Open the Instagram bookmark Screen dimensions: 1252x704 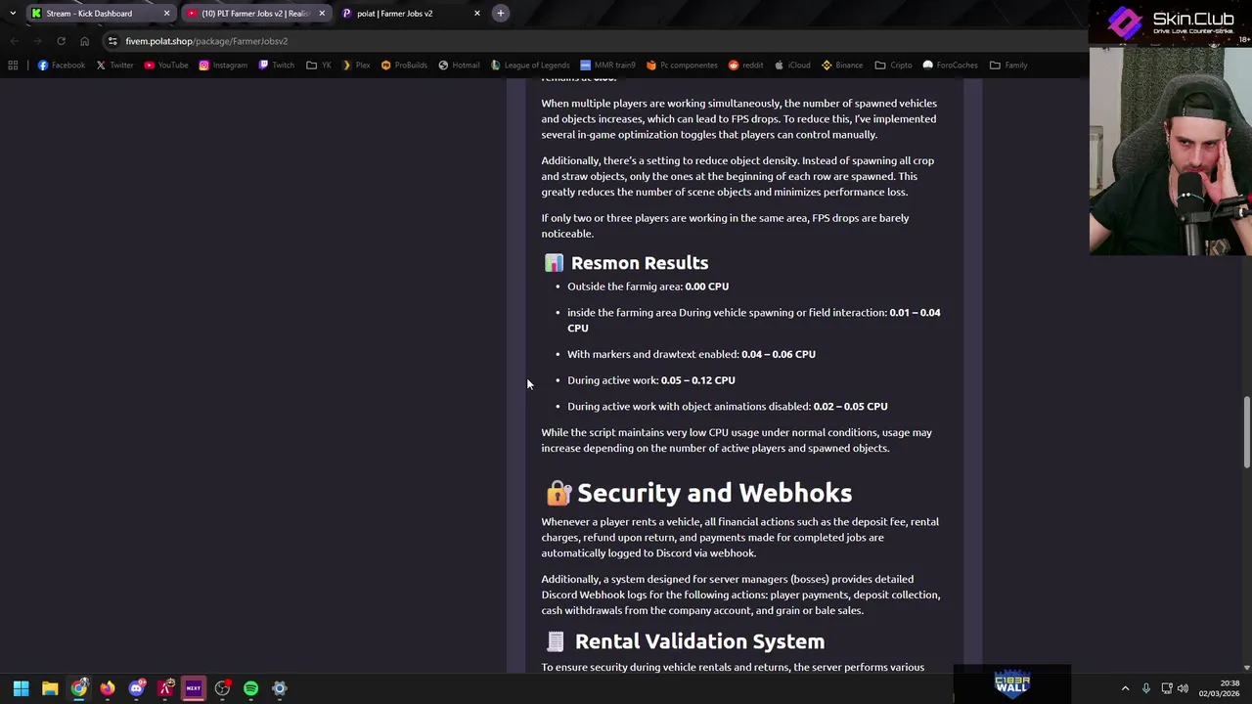pos(223,66)
